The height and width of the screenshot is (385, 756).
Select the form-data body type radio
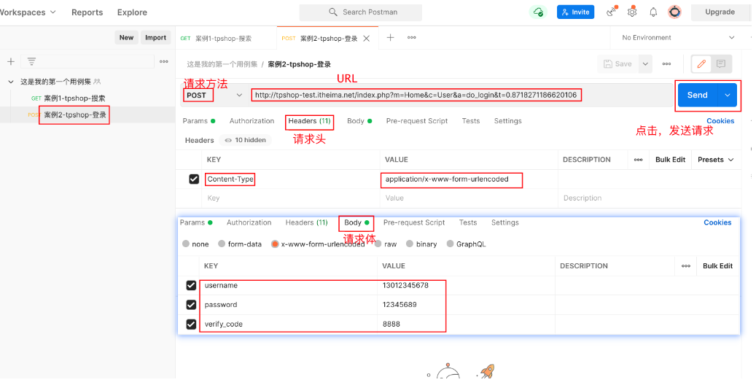222,244
